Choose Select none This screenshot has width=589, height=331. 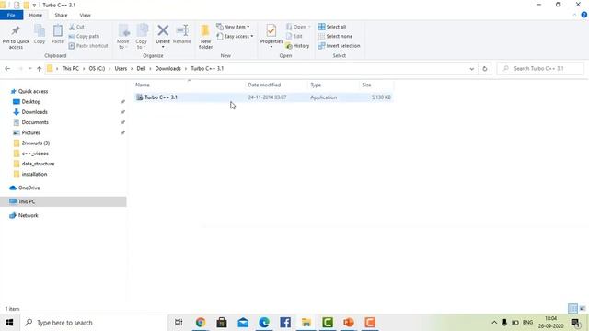coord(335,36)
